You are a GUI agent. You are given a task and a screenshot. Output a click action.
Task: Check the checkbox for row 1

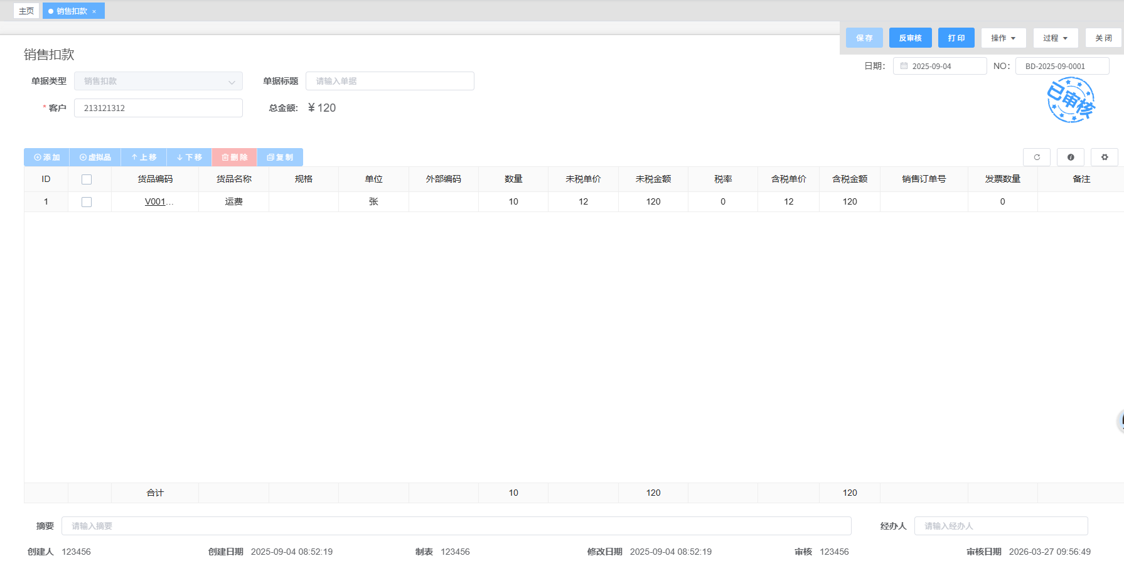(x=87, y=202)
